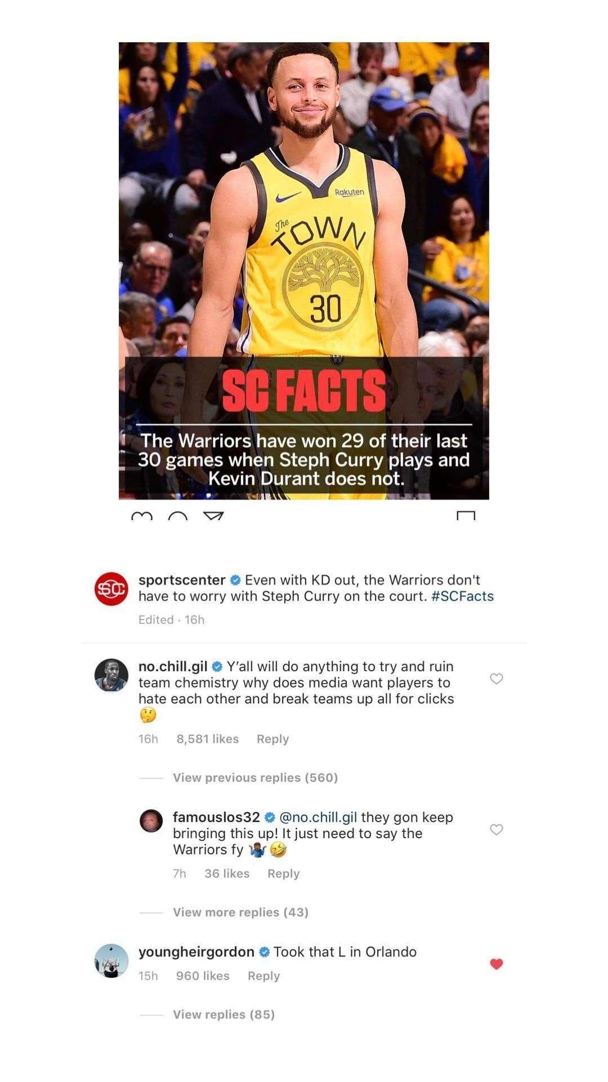Open @no.chill.gil mention link
608x1082 pixels.
pos(318,817)
